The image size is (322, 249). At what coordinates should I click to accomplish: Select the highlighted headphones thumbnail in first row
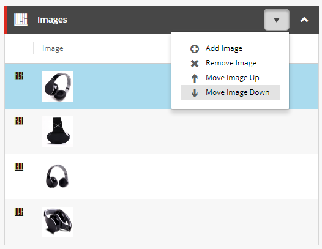point(58,86)
